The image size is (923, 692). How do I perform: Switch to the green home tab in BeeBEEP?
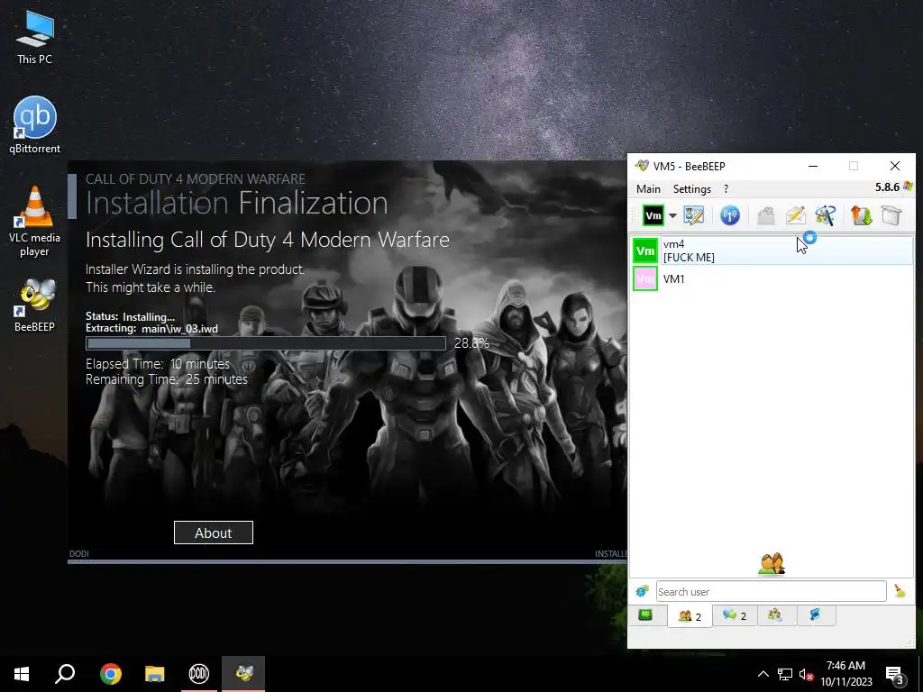tap(645, 615)
